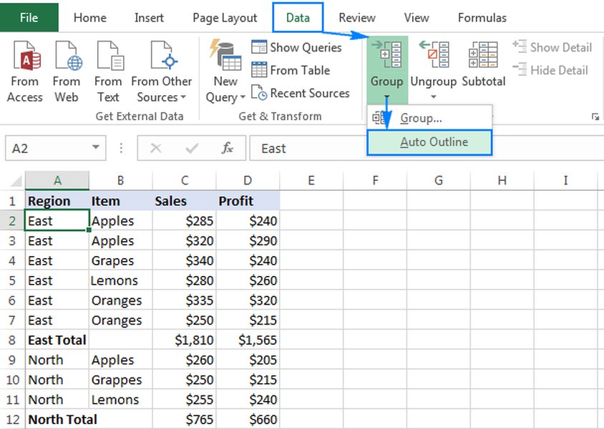Click Hide Detail
Image resolution: width=604 pixels, height=429 pixels.
pos(550,70)
